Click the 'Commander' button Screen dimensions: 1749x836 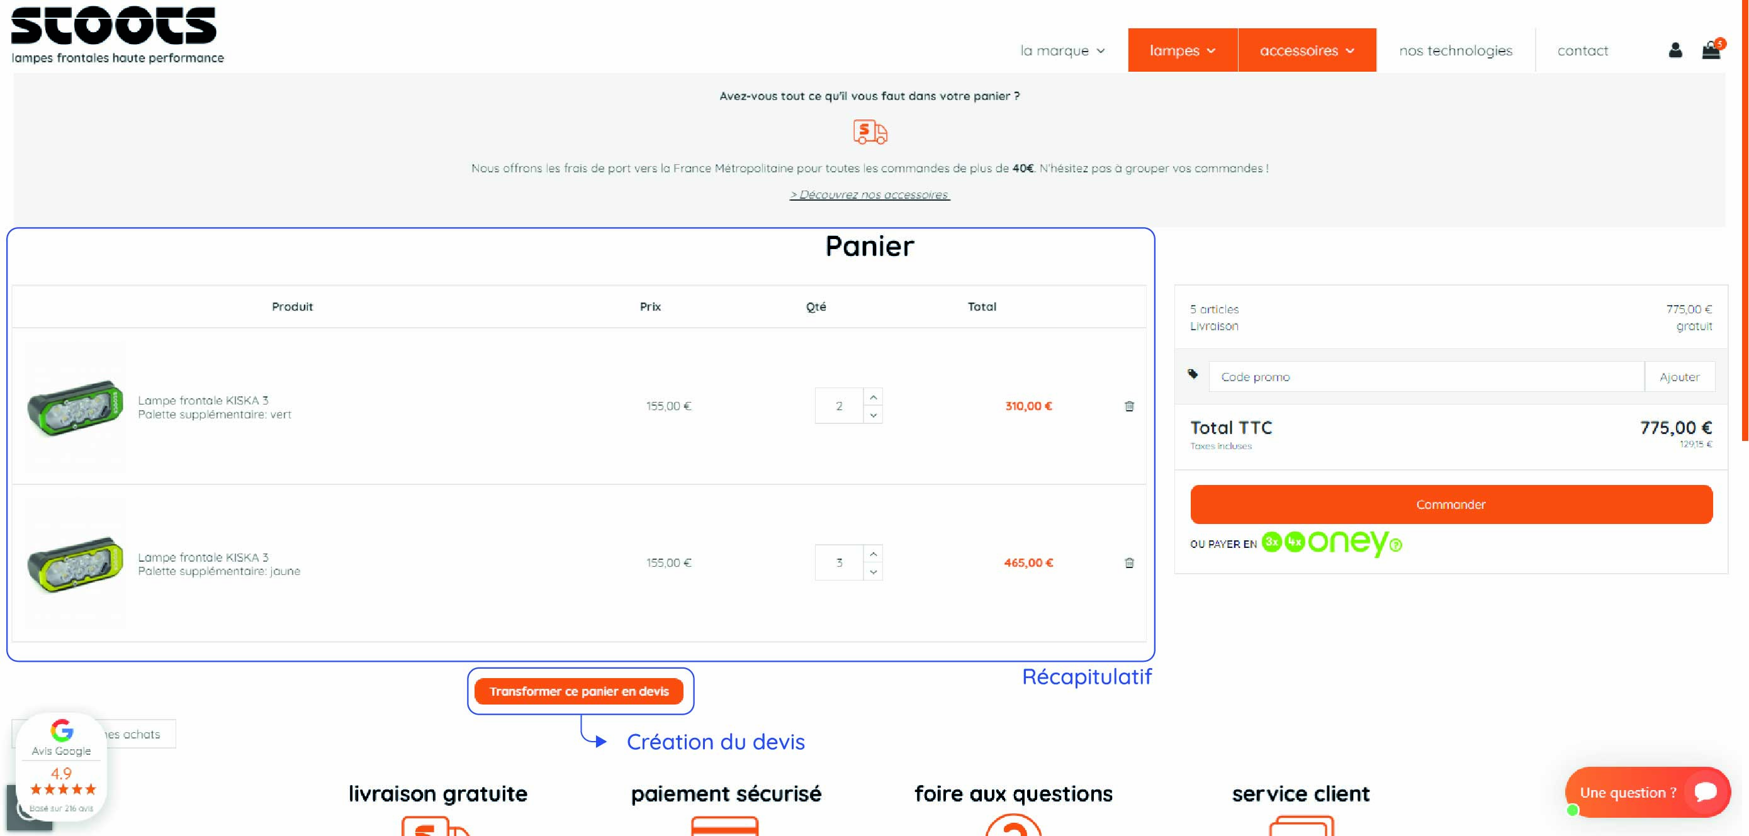click(1451, 504)
